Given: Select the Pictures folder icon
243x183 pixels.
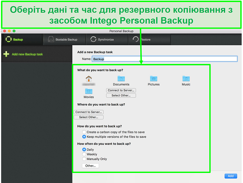Looking at the screenshot, I should click(154, 79).
